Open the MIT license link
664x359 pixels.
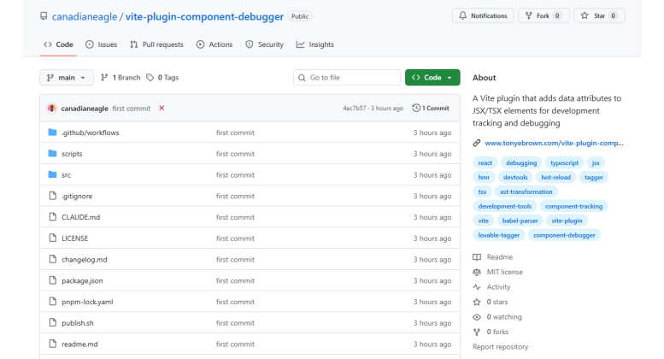click(497, 272)
